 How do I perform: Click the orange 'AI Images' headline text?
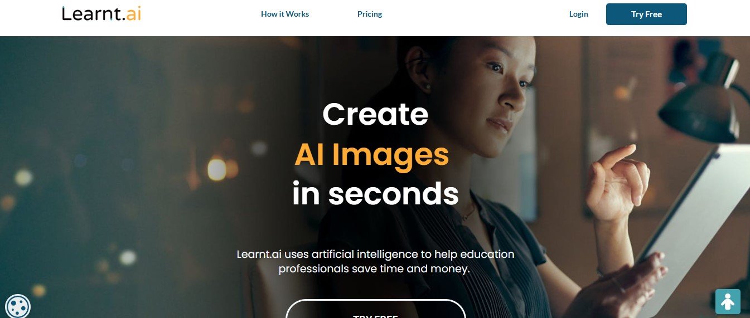coord(372,154)
